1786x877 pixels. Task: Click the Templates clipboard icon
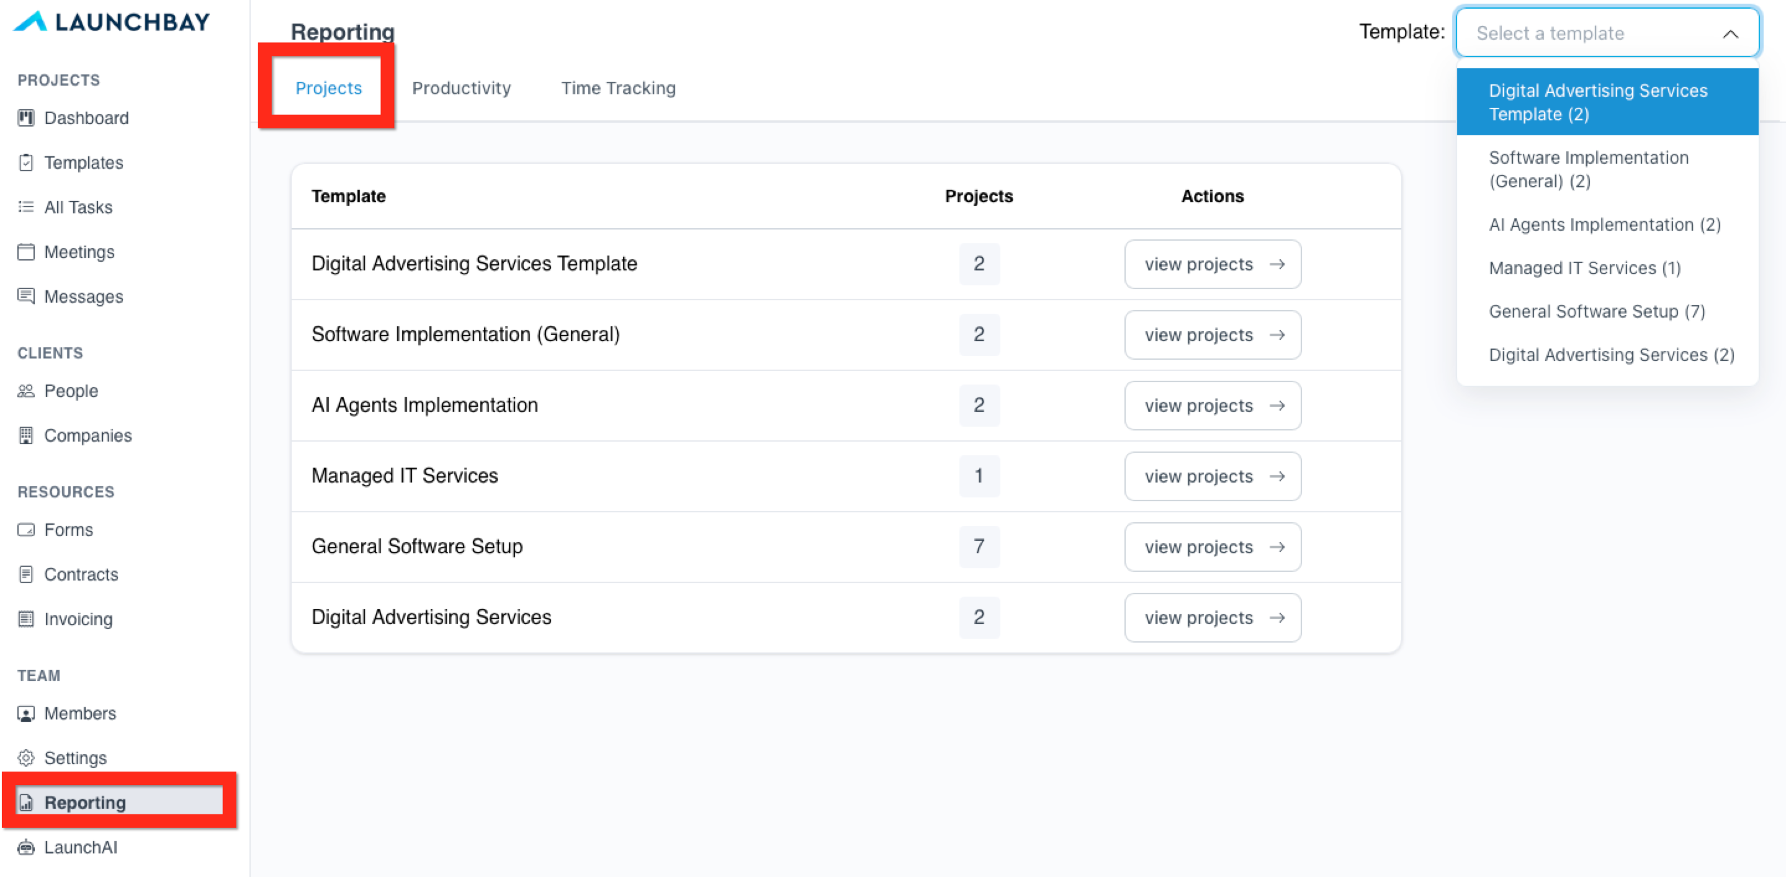click(25, 162)
